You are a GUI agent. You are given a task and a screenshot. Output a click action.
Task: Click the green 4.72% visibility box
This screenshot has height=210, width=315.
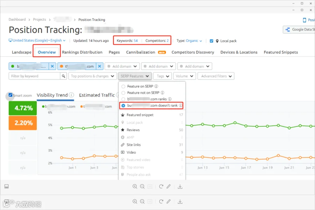pos(23,108)
